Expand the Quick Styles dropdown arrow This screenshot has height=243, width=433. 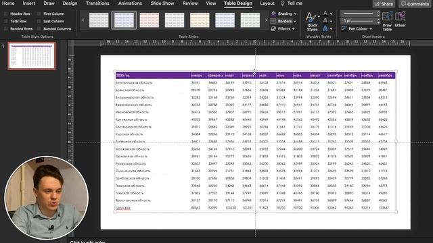[x=319, y=17]
